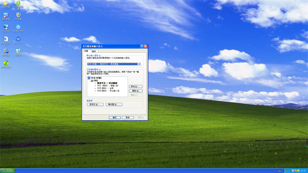Select 中文(中国) root tree item
The width and height of the screenshot is (308, 173).
coord(96,78)
